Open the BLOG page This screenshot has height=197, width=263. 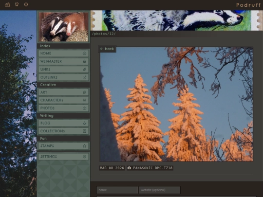click(x=63, y=123)
